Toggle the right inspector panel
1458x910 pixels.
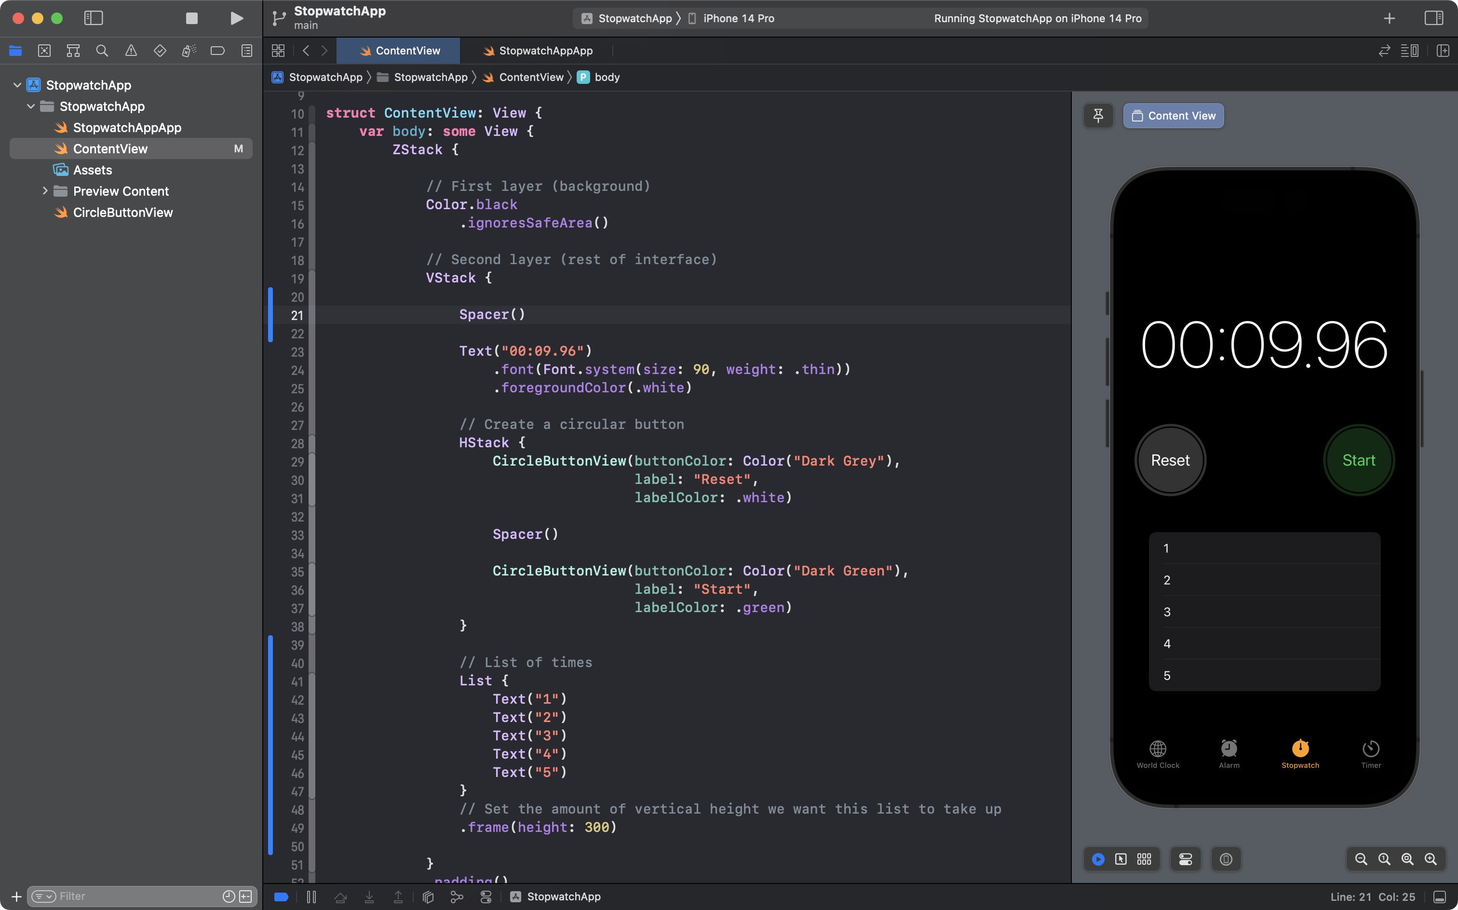(1434, 18)
